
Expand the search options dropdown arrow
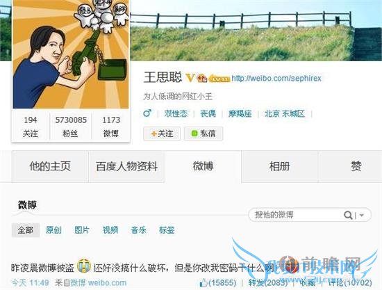coord(362,215)
